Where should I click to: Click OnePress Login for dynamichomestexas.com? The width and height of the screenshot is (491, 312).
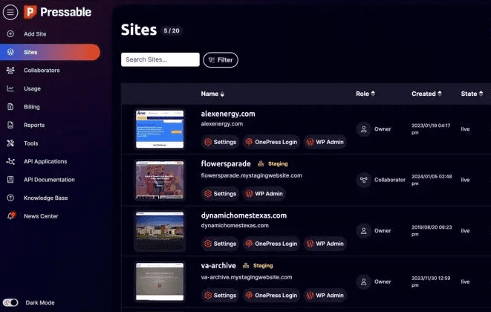point(271,244)
